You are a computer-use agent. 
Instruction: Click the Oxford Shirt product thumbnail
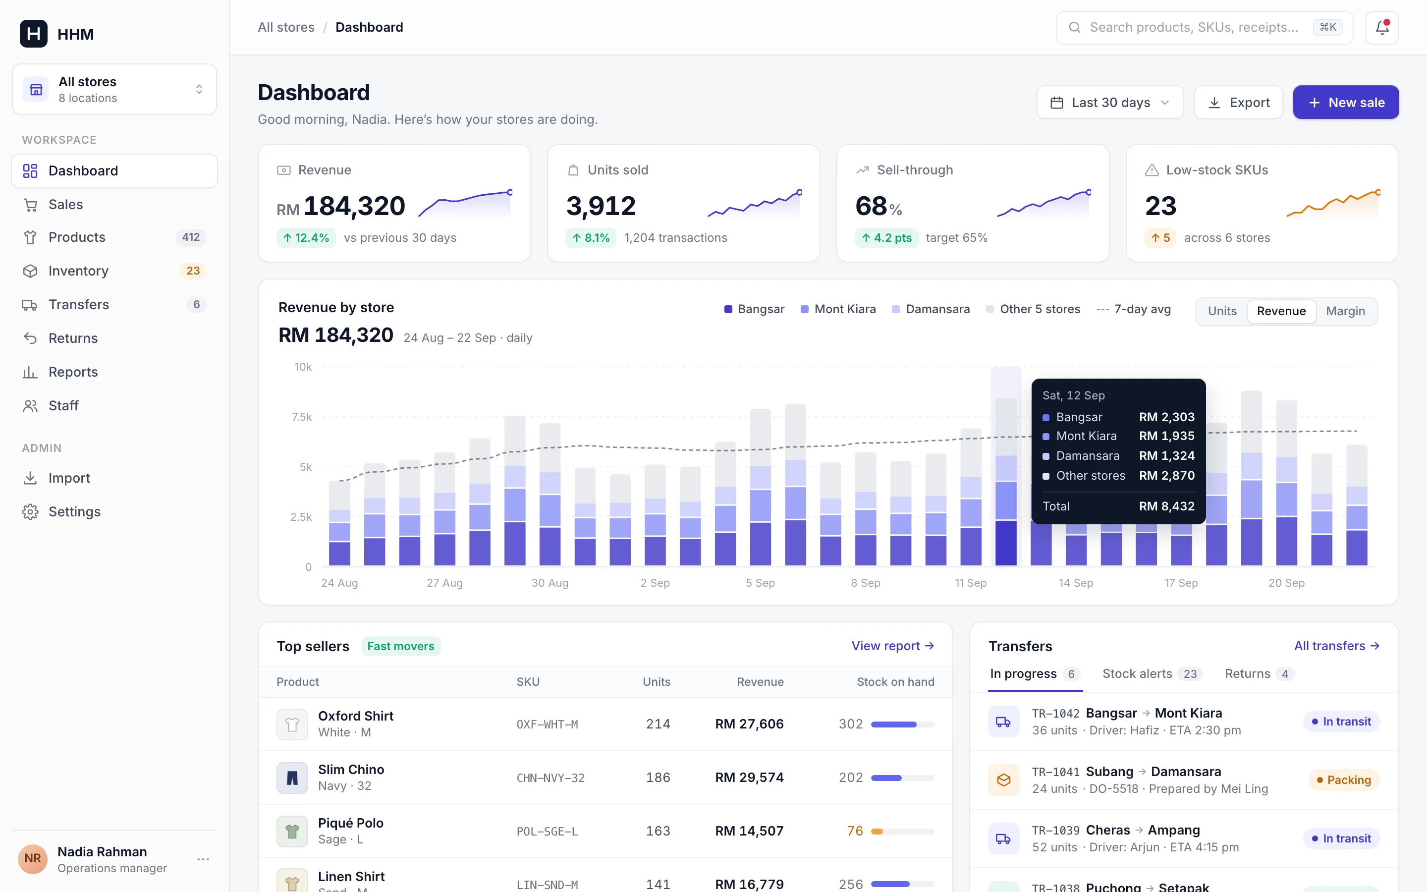(x=292, y=724)
